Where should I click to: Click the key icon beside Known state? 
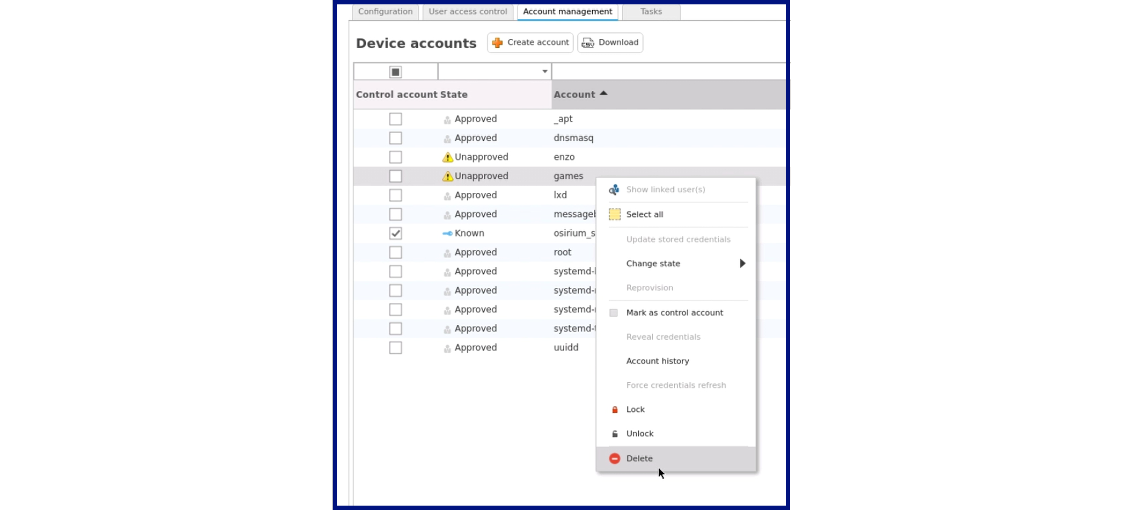coord(447,233)
